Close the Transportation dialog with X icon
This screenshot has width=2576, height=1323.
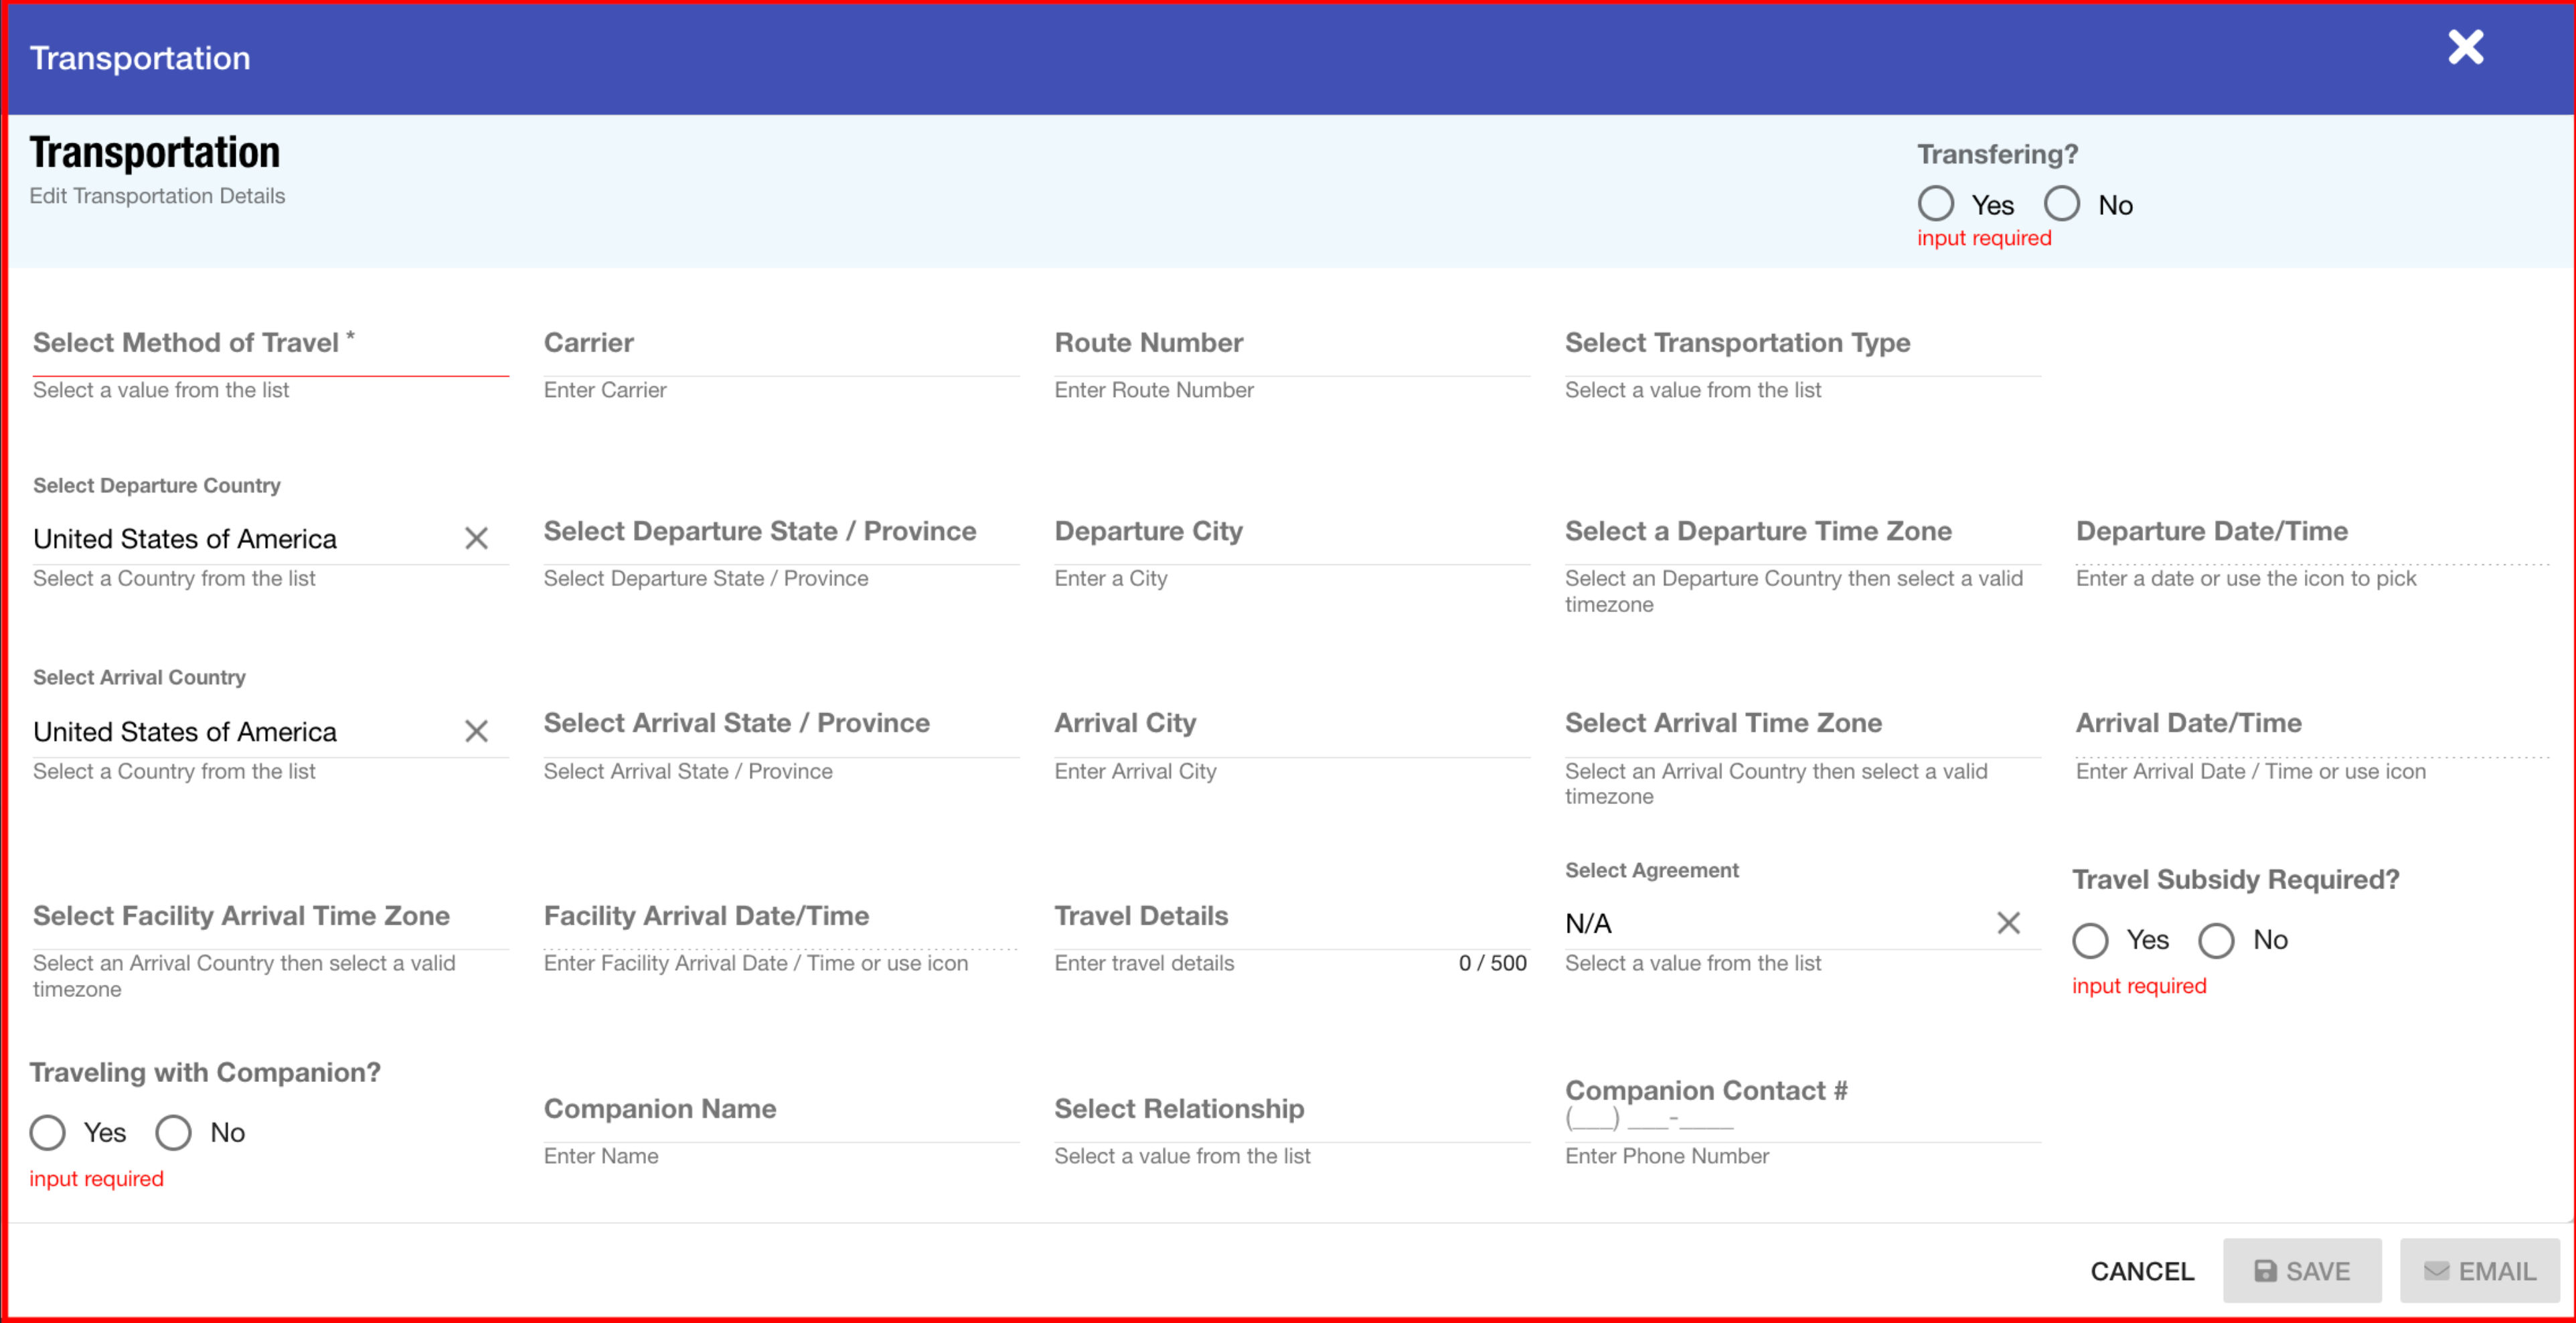[x=2465, y=47]
